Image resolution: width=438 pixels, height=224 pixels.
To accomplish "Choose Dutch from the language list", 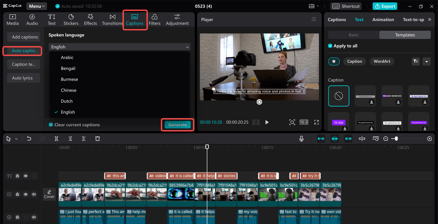I will tap(67, 101).
